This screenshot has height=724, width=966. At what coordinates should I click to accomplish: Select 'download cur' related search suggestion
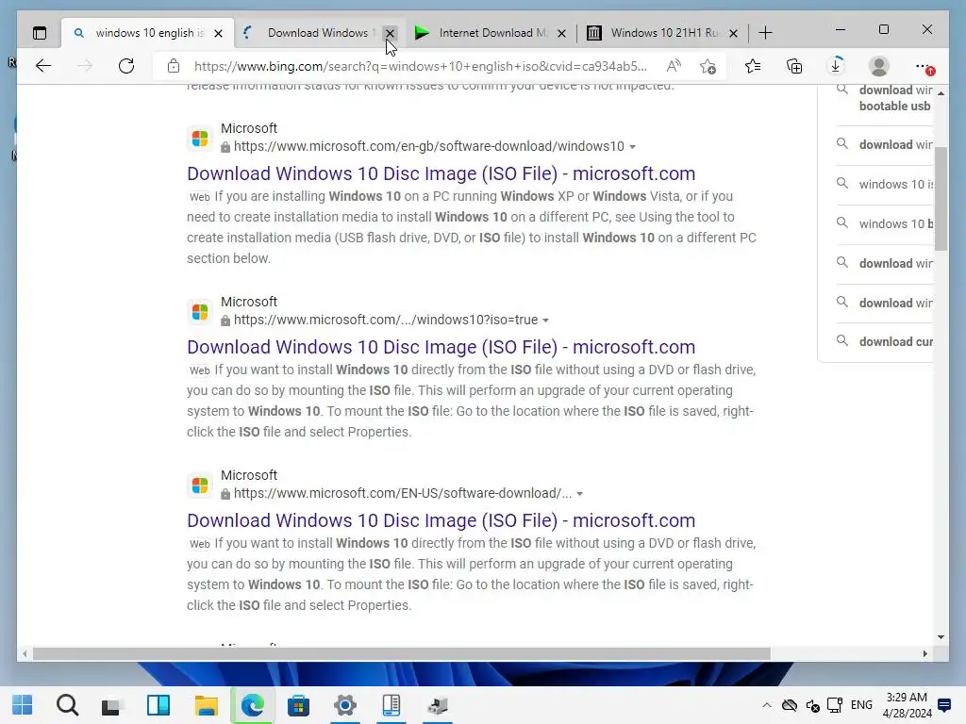pyautogui.click(x=883, y=341)
